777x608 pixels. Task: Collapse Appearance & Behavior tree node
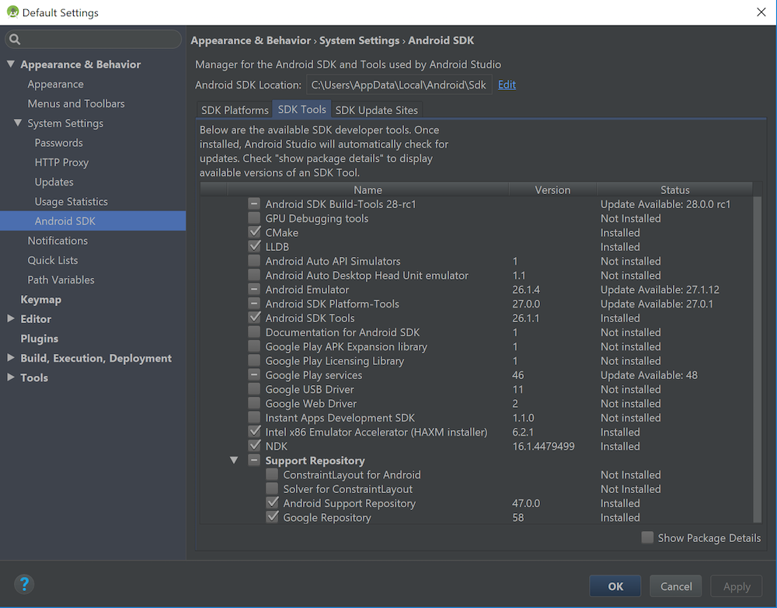coord(11,64)
